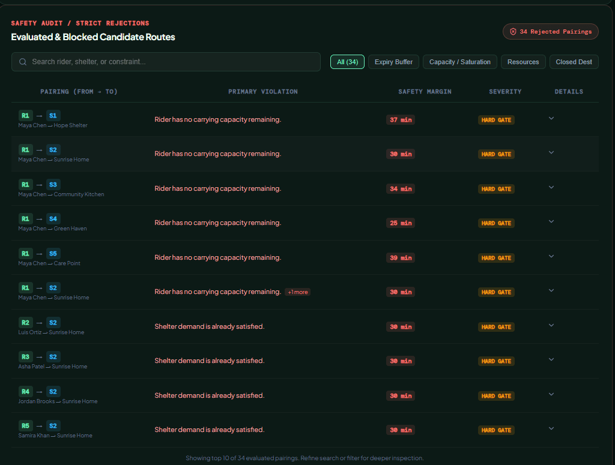The height and width of the screenshot is (465, 615).
Task: Expand details for Maya Chen to Hope Shelter
Action: click(x=551, y=118)
